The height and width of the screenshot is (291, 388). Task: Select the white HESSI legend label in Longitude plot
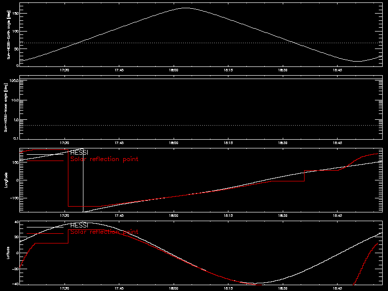tap(79, 153)
